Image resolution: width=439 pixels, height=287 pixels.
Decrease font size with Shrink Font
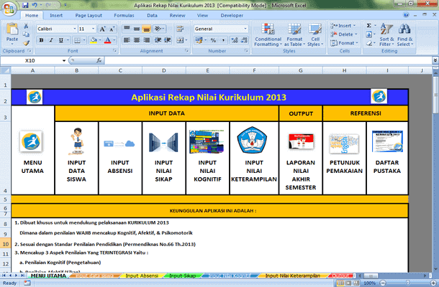[112, 29]
